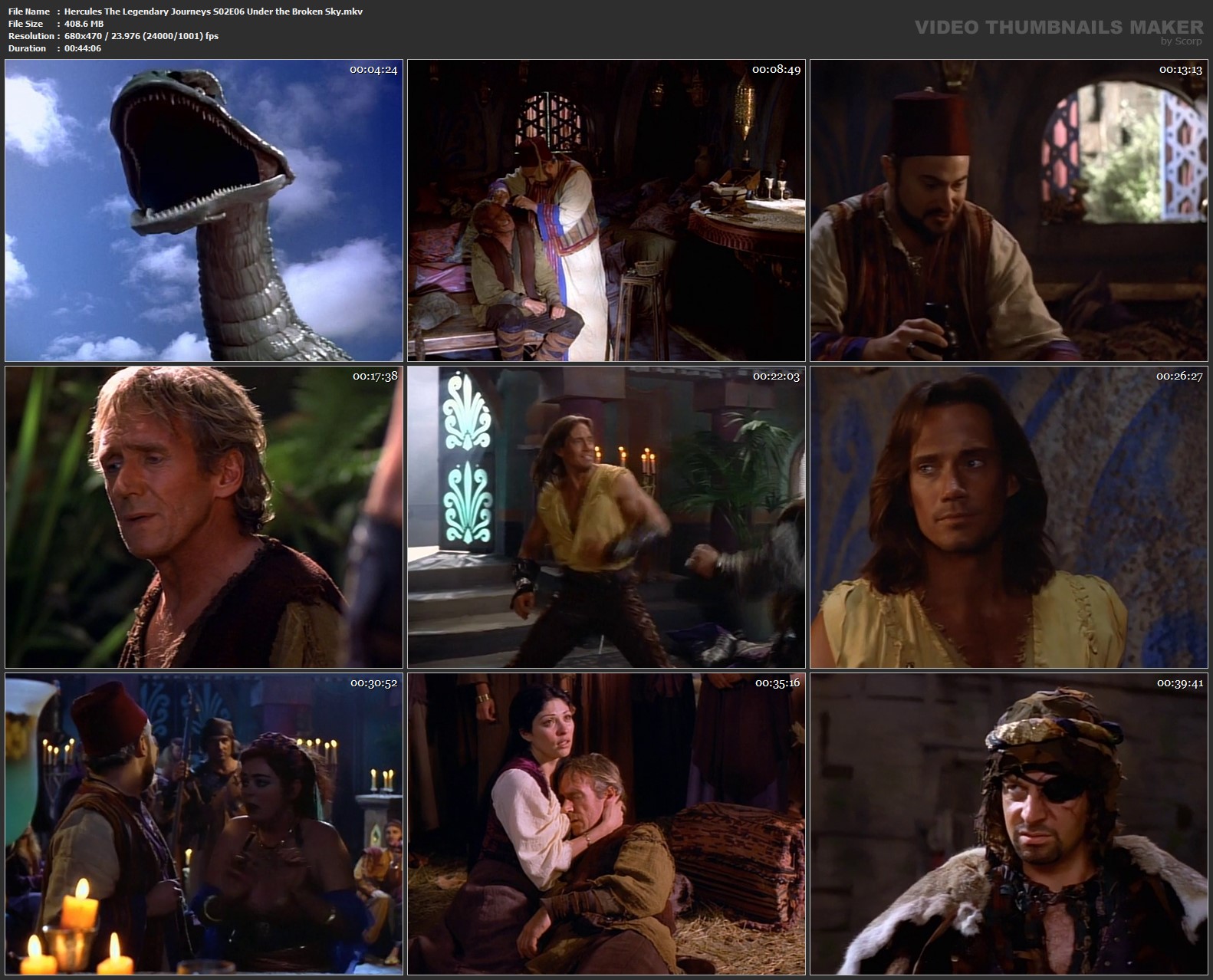Click the 00:35:16 timestamp label
The height and width of the screenshot is (980, 1213).
(x=777, y=683)
